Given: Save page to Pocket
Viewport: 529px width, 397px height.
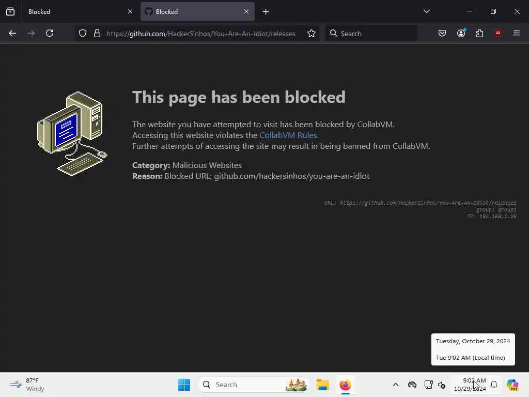Looking at the screenshot, I should 442,33.
